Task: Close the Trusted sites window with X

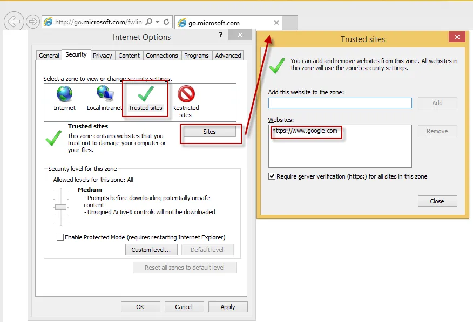Action: 457,37
